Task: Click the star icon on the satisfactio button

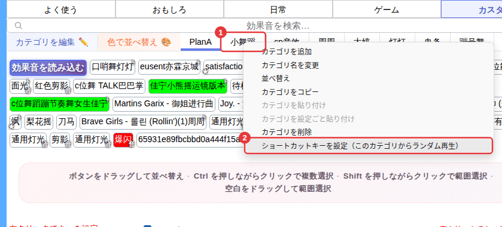Action: [x=206, y=72]
